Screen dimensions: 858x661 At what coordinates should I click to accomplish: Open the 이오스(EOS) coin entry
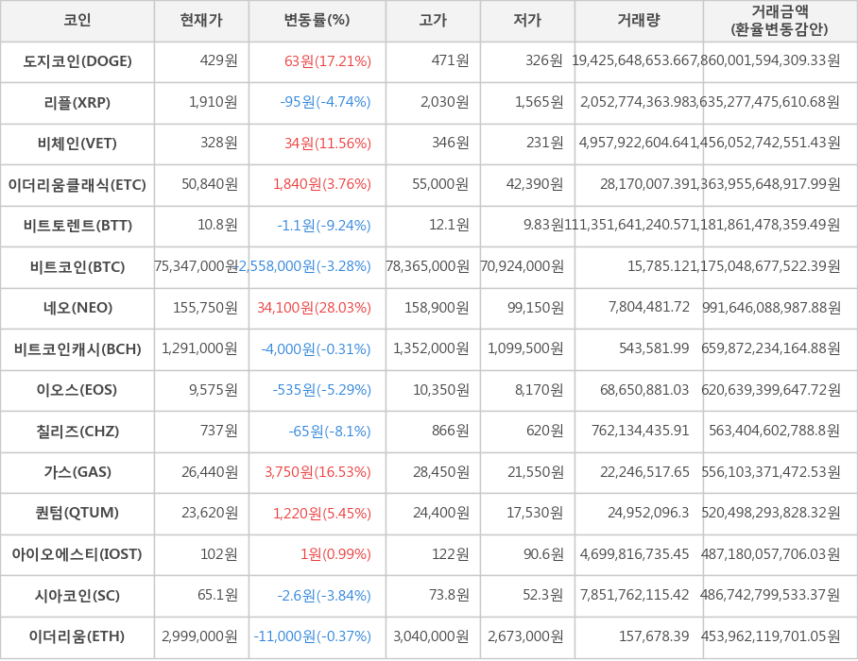pyautogui.click(x=77, y=390)
